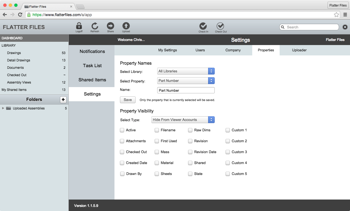
Task: Open My Shared Items
Action: coord(34,90)
